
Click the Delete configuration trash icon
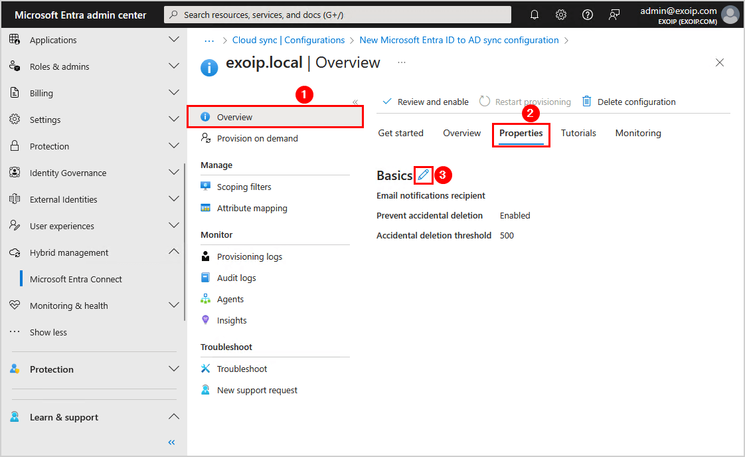click(x=587, y=102)
